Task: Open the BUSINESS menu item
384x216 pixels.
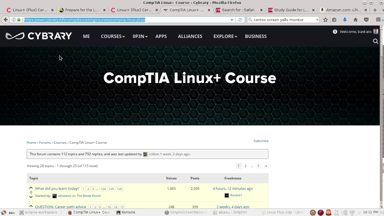Action: pos(256,36)
